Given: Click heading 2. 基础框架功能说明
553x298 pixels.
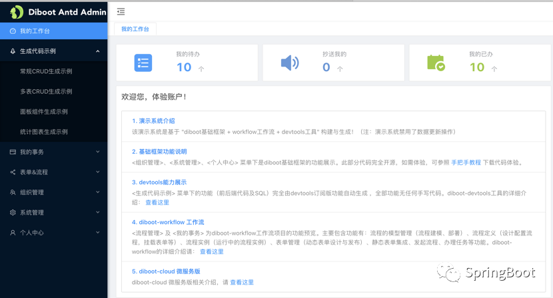Looking at the screenshot, I should tap(159, 152).
